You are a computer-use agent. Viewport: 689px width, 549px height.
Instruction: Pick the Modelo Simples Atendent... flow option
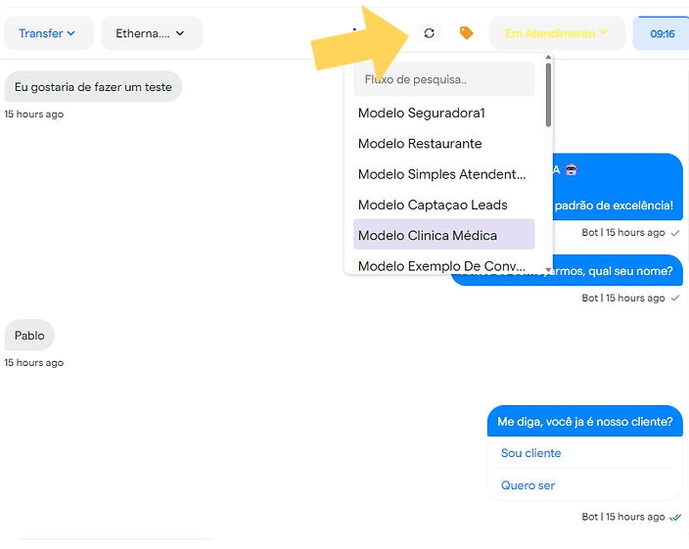tap(441, 174)
